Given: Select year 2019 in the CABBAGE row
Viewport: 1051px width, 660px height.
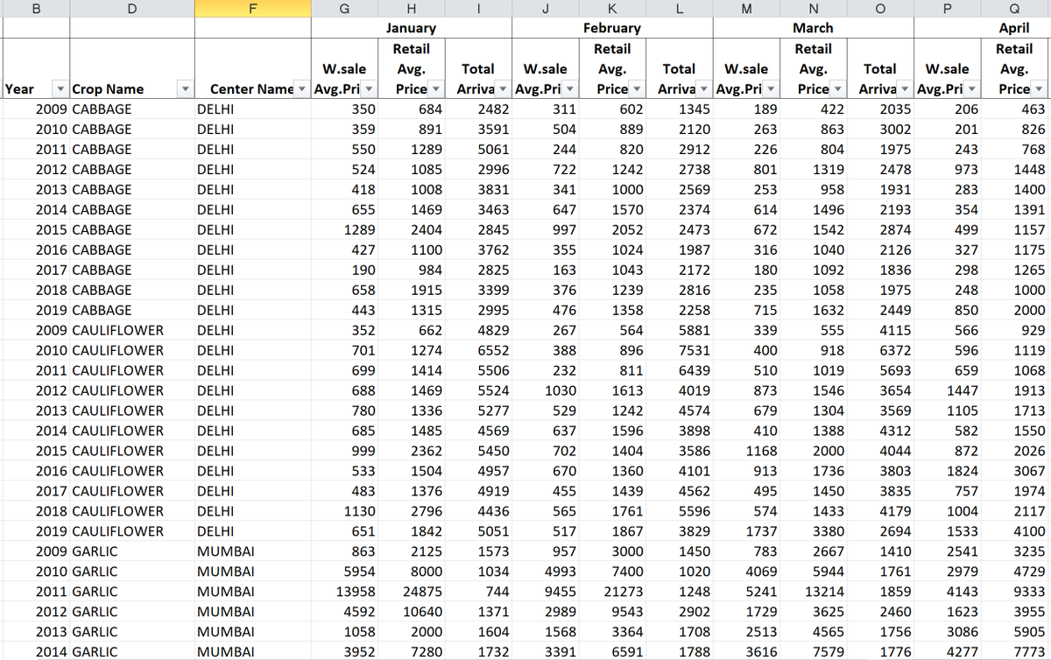Looking at the screenshot, I should [x=35, y=310].
